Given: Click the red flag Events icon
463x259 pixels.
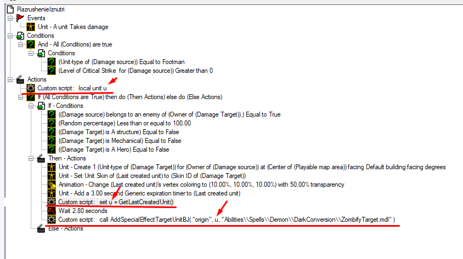Looking at the screenshot, I should click(20, 18).
